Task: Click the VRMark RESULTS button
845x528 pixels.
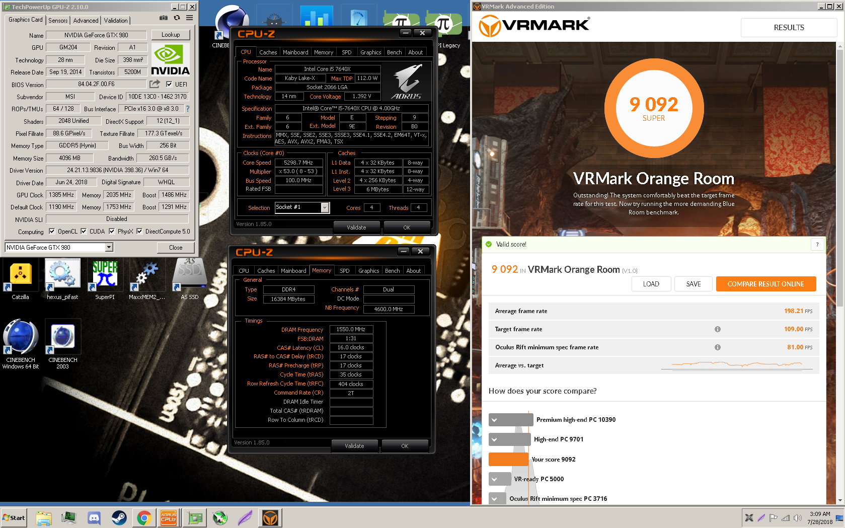Action: [789, 28]
